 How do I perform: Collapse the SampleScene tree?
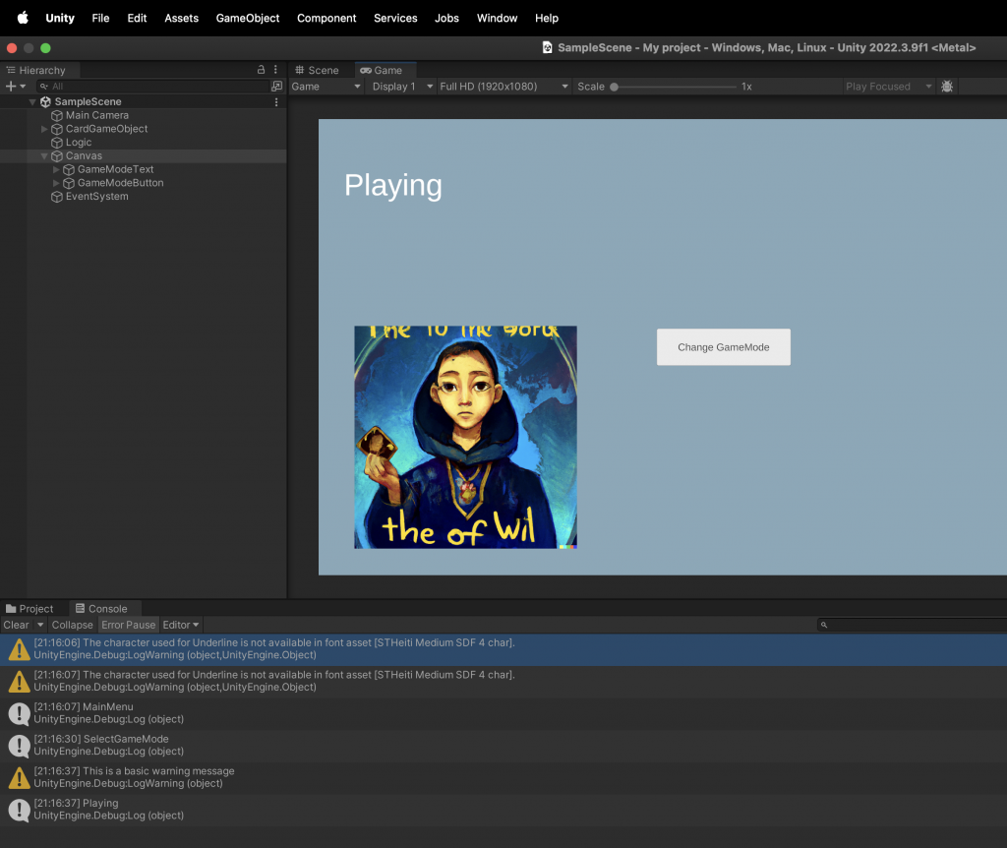(32, 102)
